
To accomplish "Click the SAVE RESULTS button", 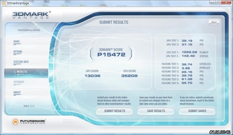I will [155, 111].
